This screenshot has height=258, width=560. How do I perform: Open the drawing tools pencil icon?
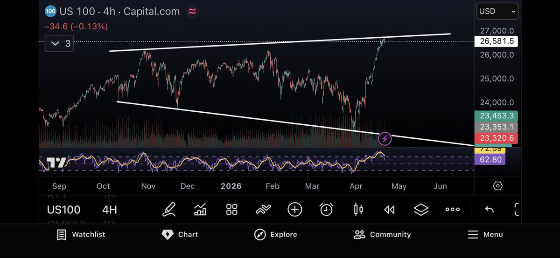click(x=170, y=210)
